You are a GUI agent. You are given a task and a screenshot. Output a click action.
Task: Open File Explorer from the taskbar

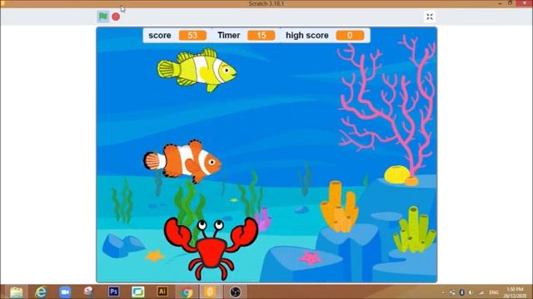click(x=16, y=292)
